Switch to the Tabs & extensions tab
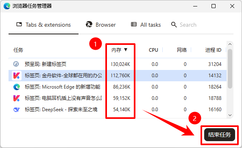This screenshot has height=148, width=242. point(44,25)
